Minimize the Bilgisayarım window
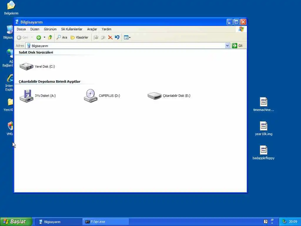The height and width of the screenshot is (226, 301). (x=229, y=22)
